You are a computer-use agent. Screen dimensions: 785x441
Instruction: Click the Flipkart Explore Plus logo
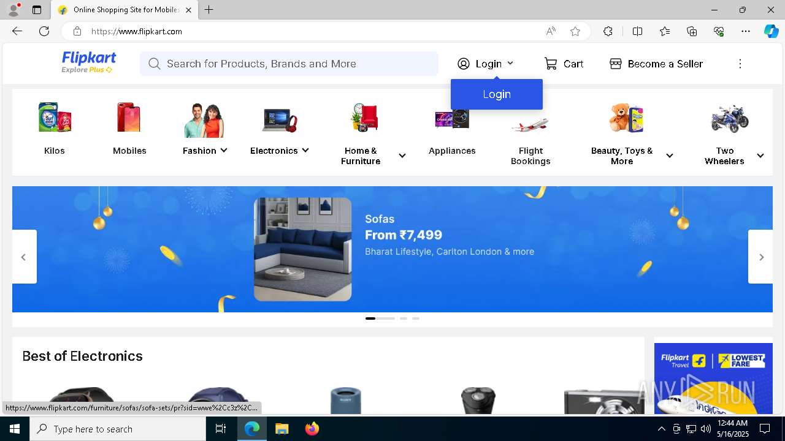pyautogui.click(x=88, y=62)
